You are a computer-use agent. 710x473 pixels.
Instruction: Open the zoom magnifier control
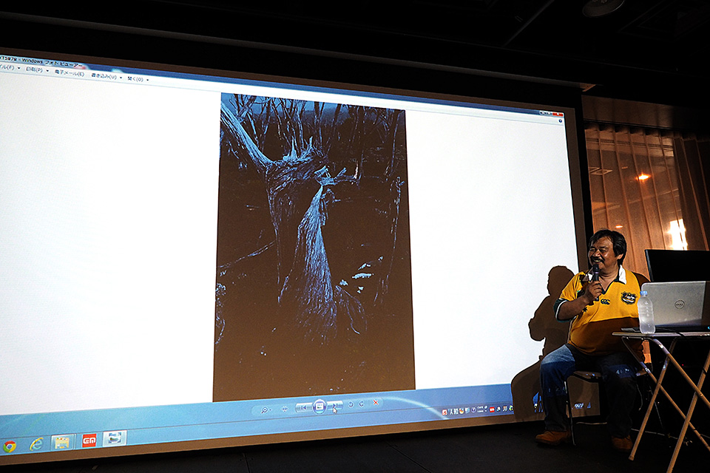click(x=264, y=409)
